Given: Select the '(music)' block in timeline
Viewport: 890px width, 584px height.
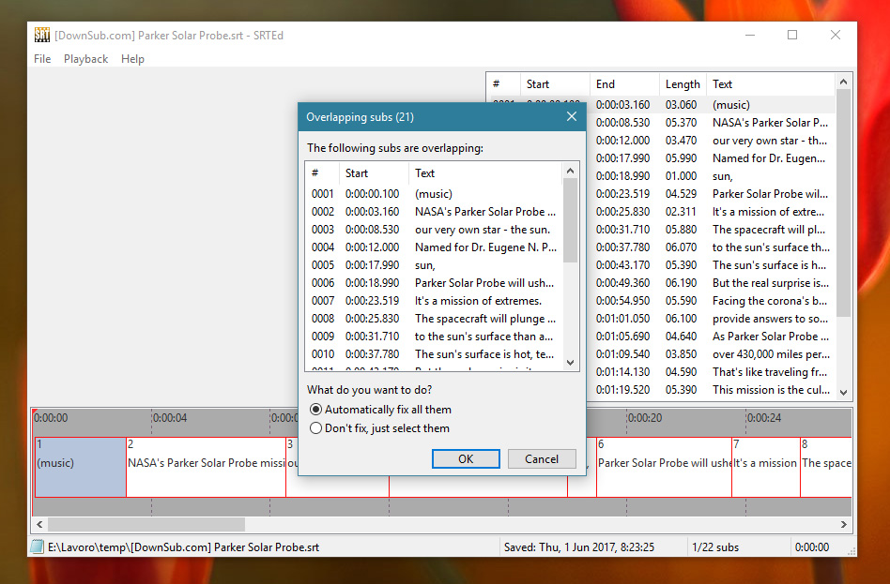Looking at the screenshot, I should [80, 466].
